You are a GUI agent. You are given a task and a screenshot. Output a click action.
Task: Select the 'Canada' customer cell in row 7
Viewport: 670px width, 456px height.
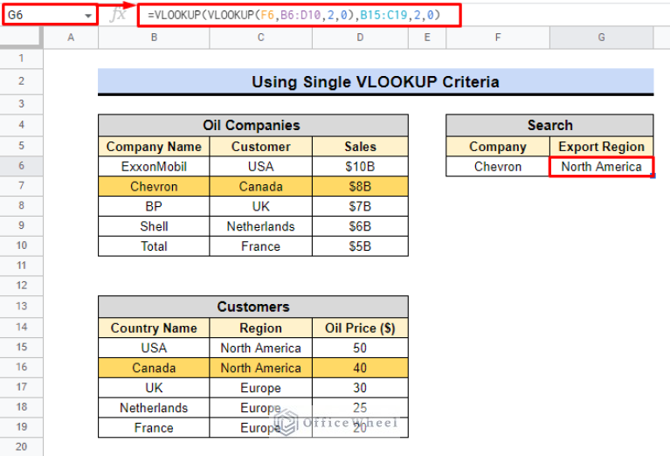pyautogui.click(x=260, y=186)
